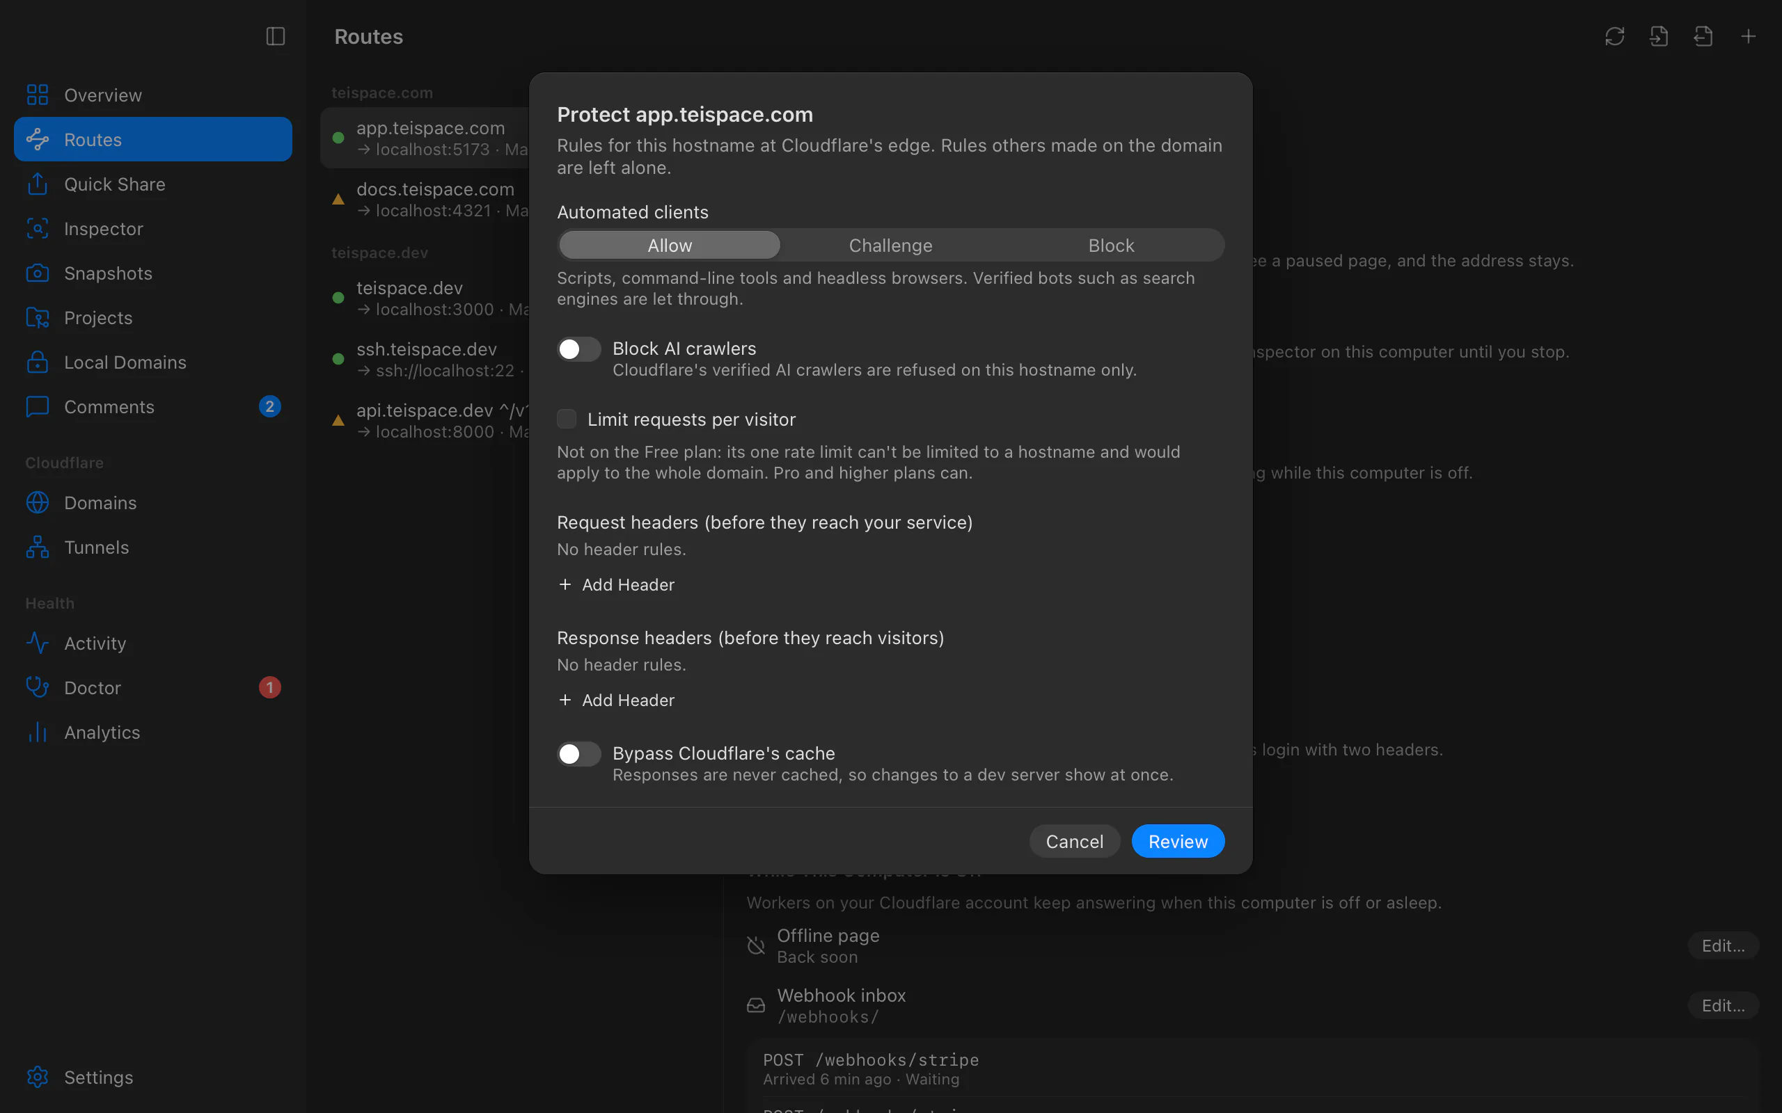
Task: Open Cloudflare Domains section
Action: [x=153, y=503]
